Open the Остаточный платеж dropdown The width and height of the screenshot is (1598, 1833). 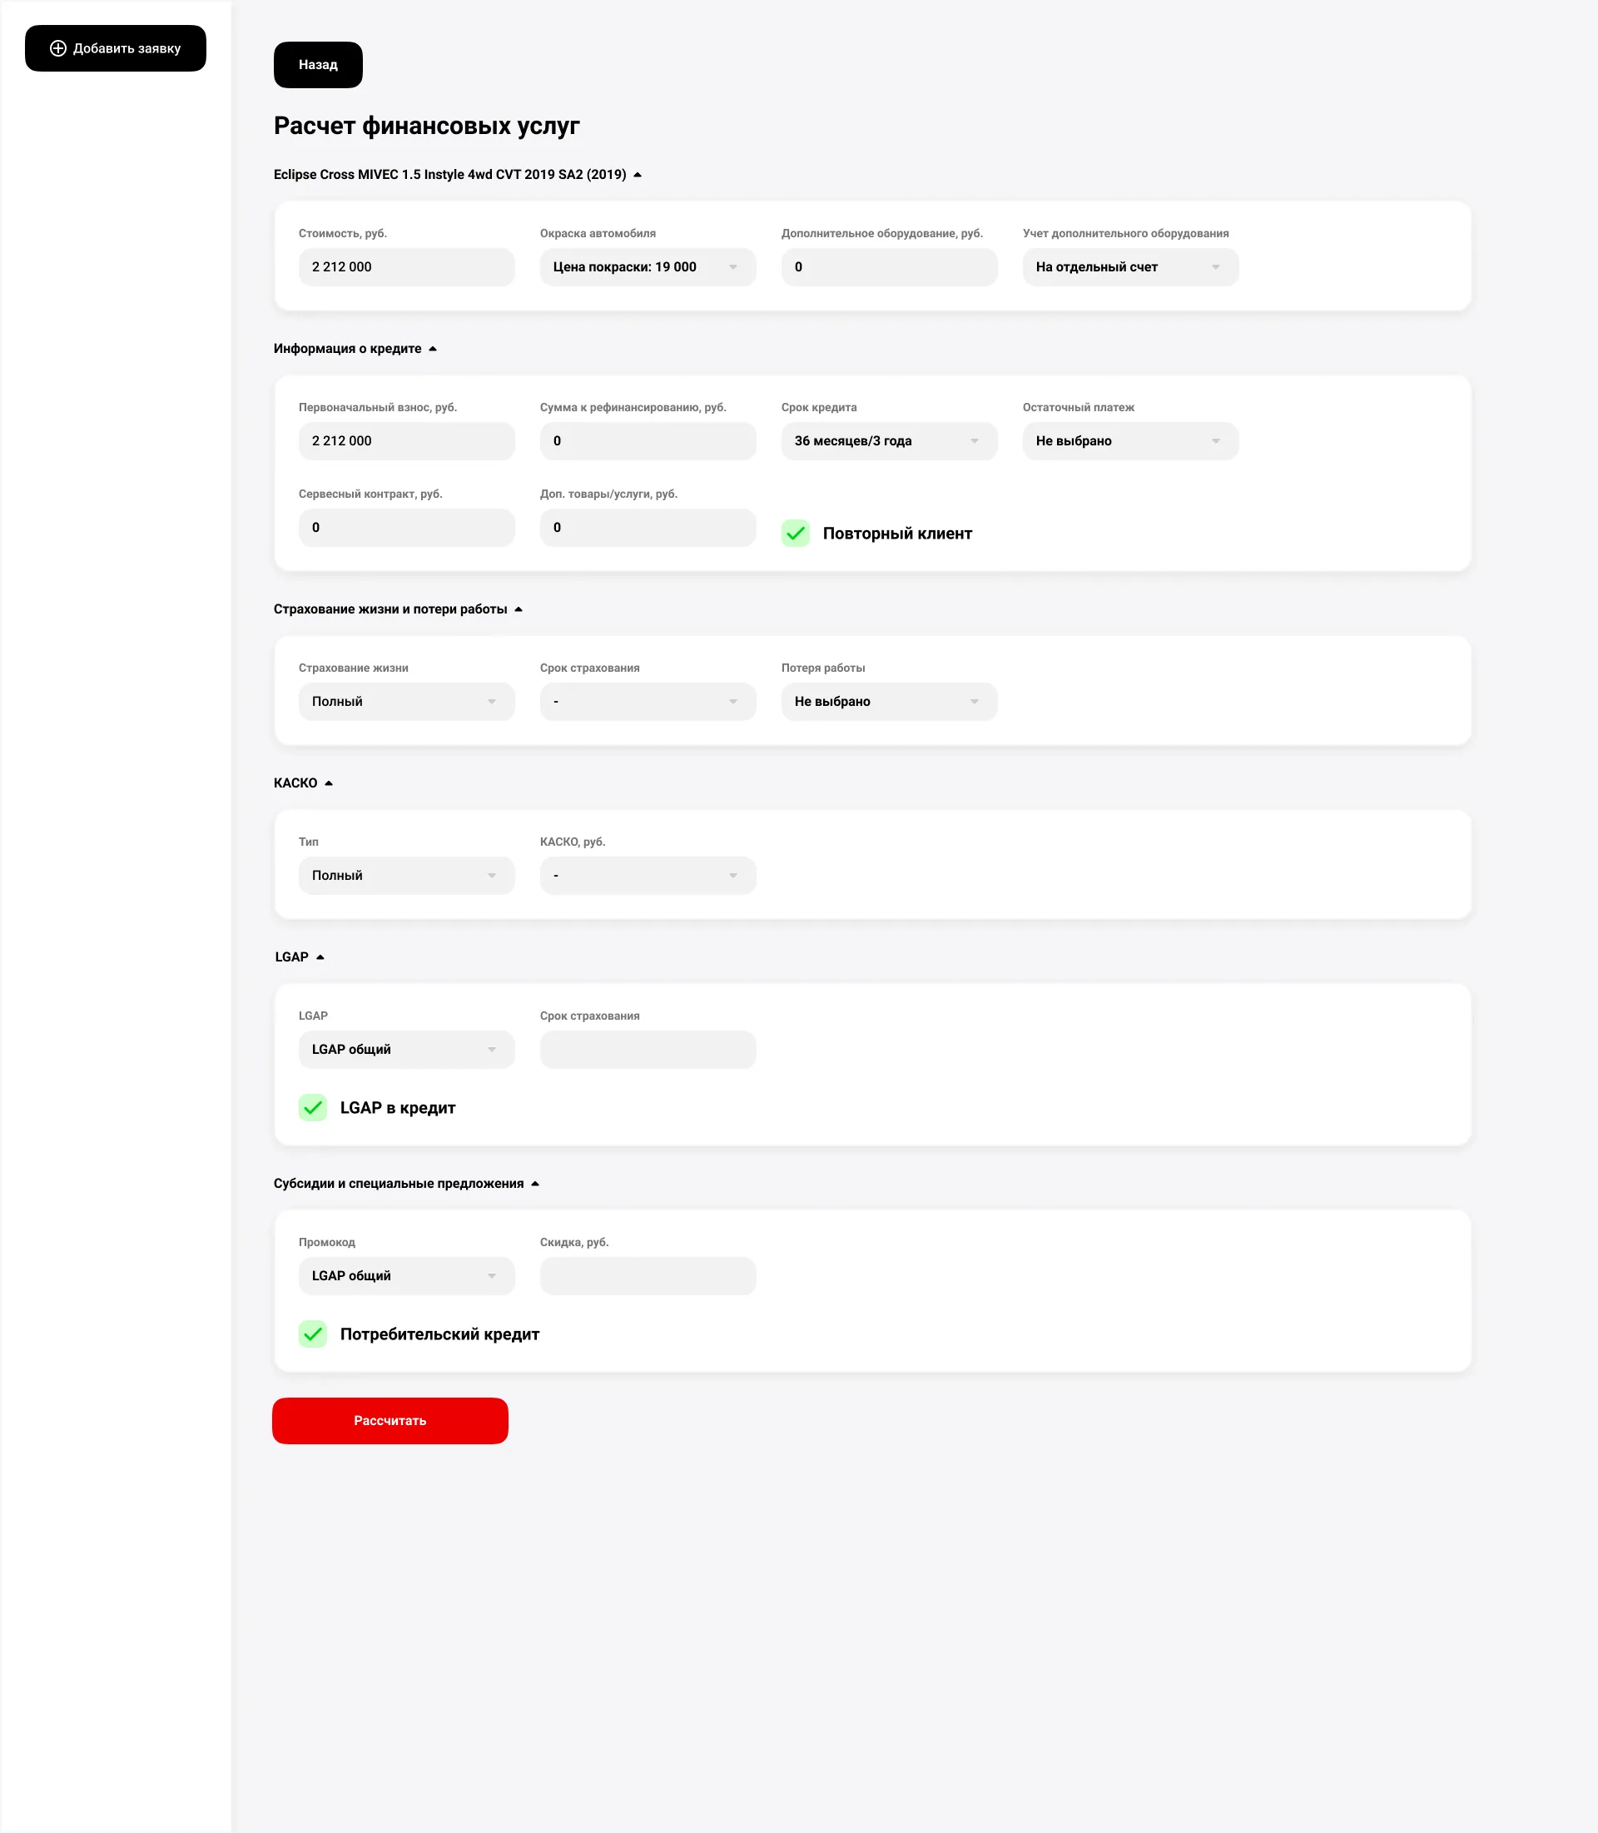(1130, 441)
